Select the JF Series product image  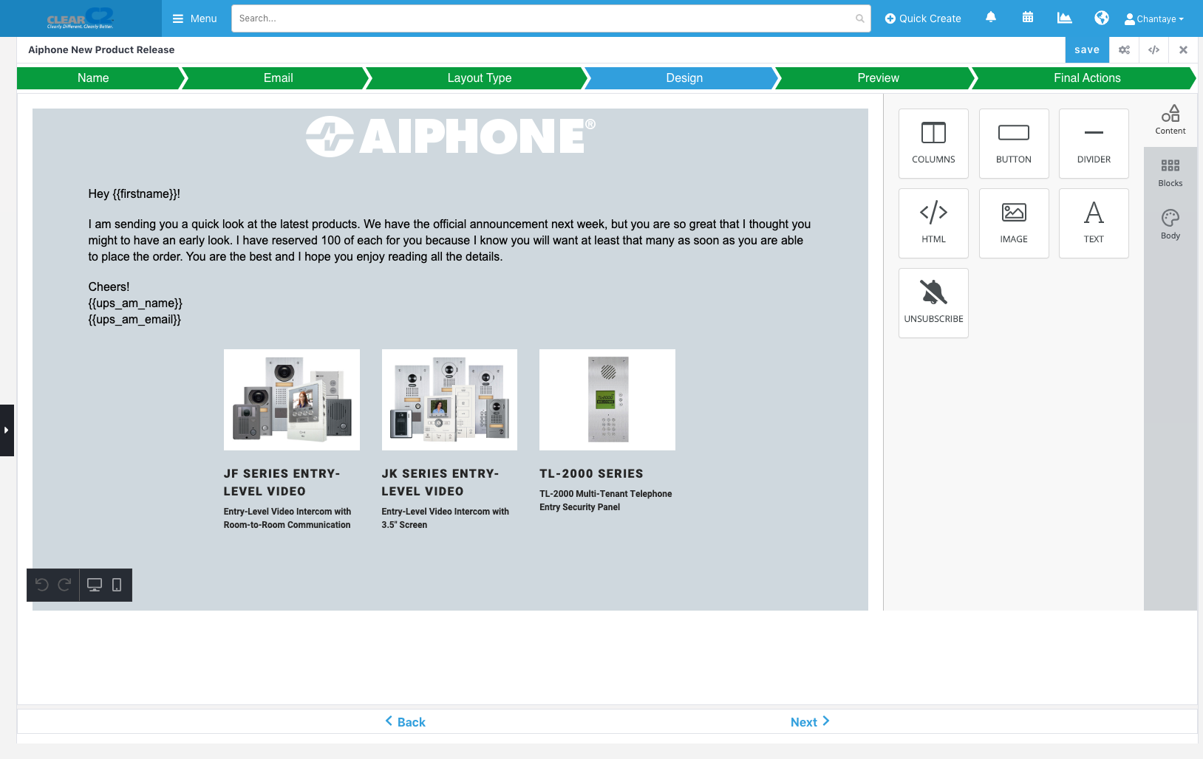[292, 399]
